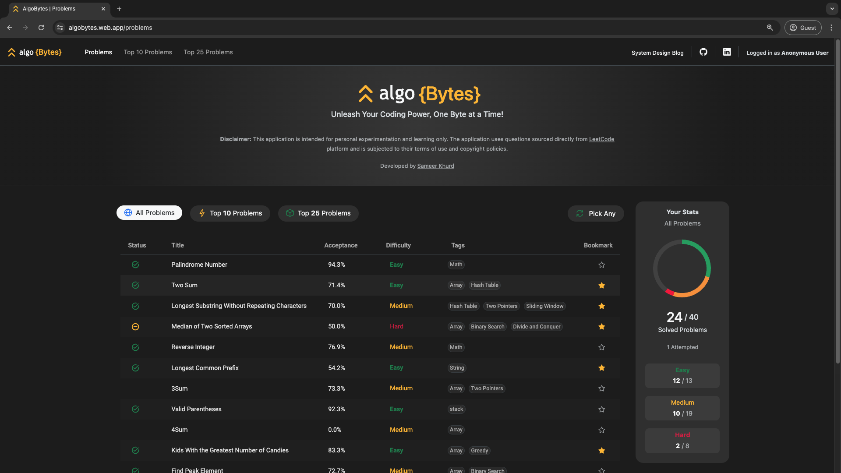Image resolution: width=841 pixels, height=473 pixels.
Task: Open site information control in address bar
Action: coord(60,28)
